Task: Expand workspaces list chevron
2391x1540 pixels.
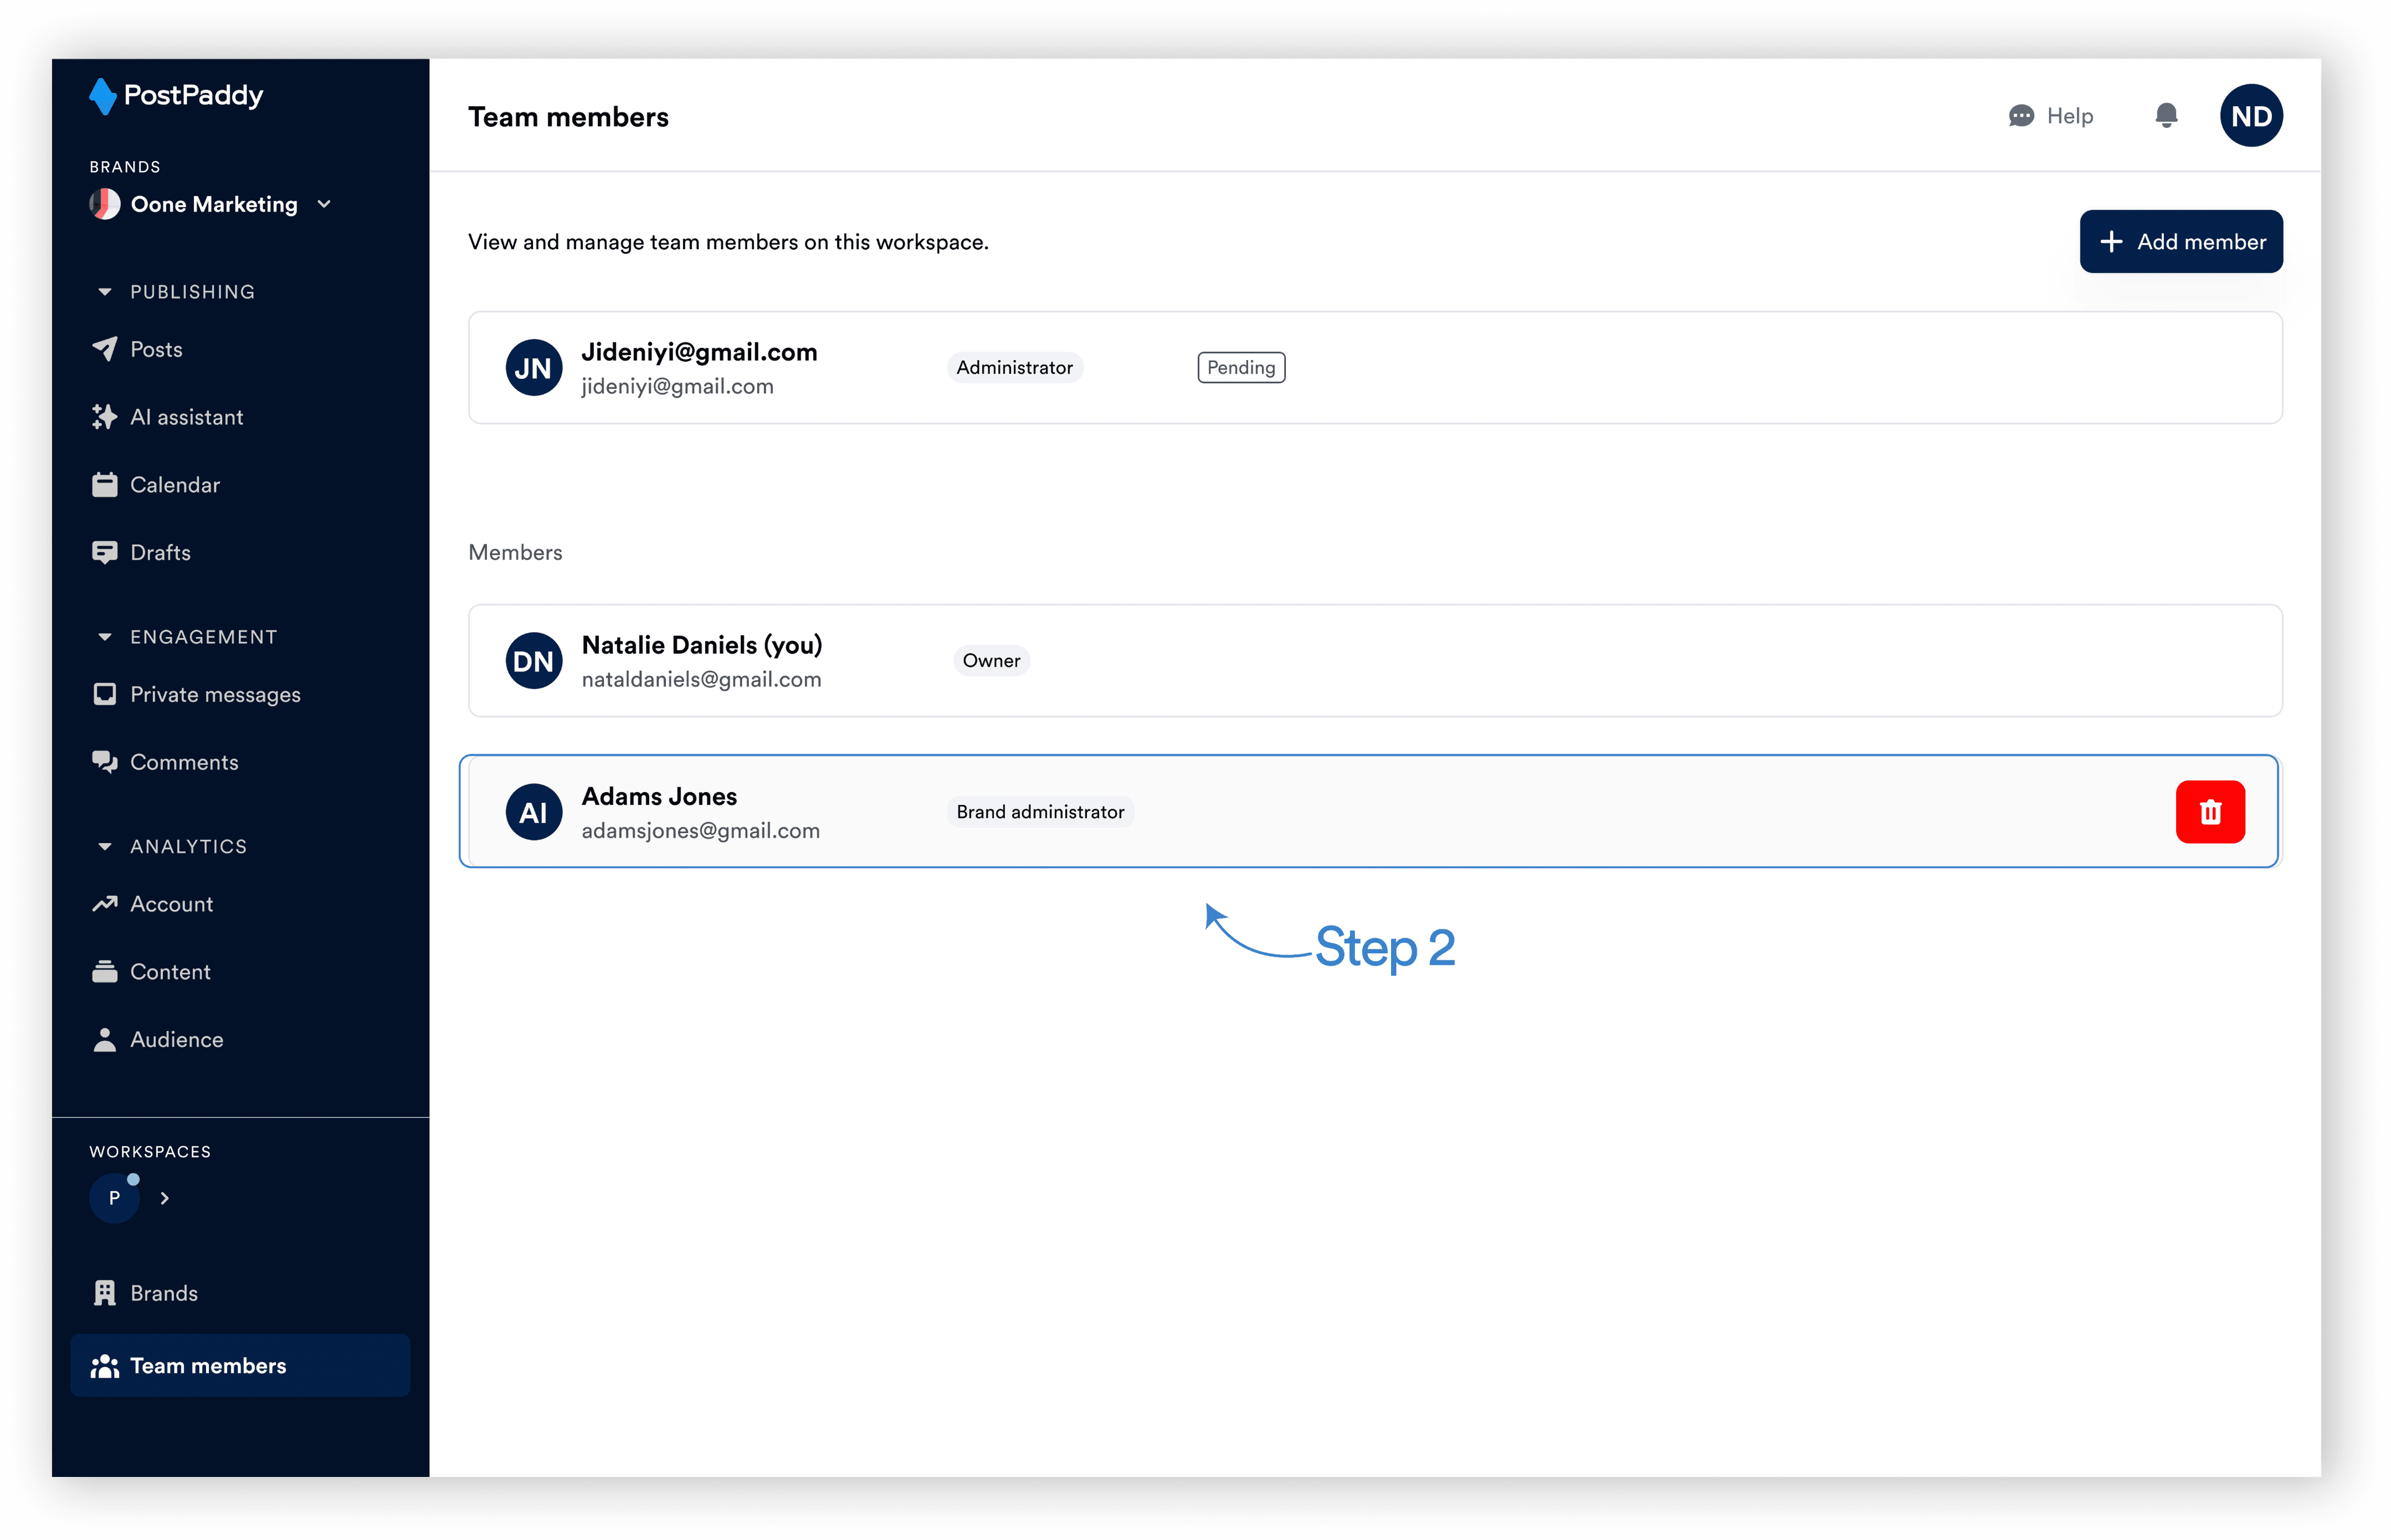Action: [165, 1198]
